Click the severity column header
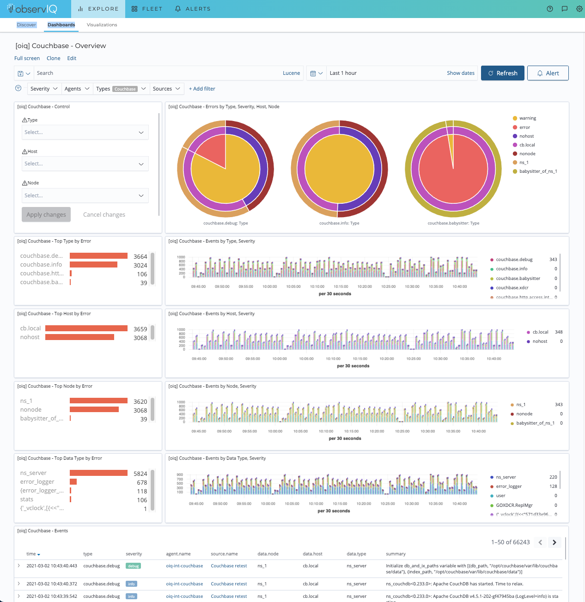Viewport: 585px width, 602px height. click(x=134, y=554)
